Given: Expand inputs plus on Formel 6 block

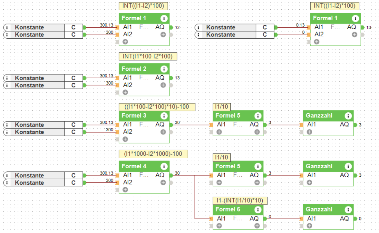Looking at the screenshot, I should 219,226.
